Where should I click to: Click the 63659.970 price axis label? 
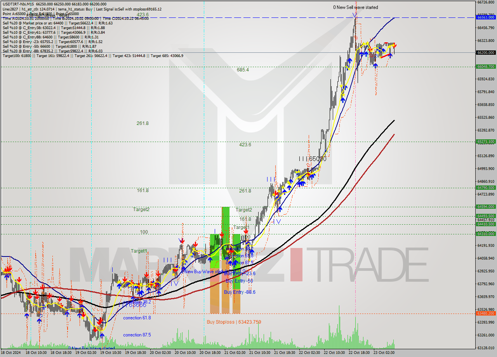point(486,297)
